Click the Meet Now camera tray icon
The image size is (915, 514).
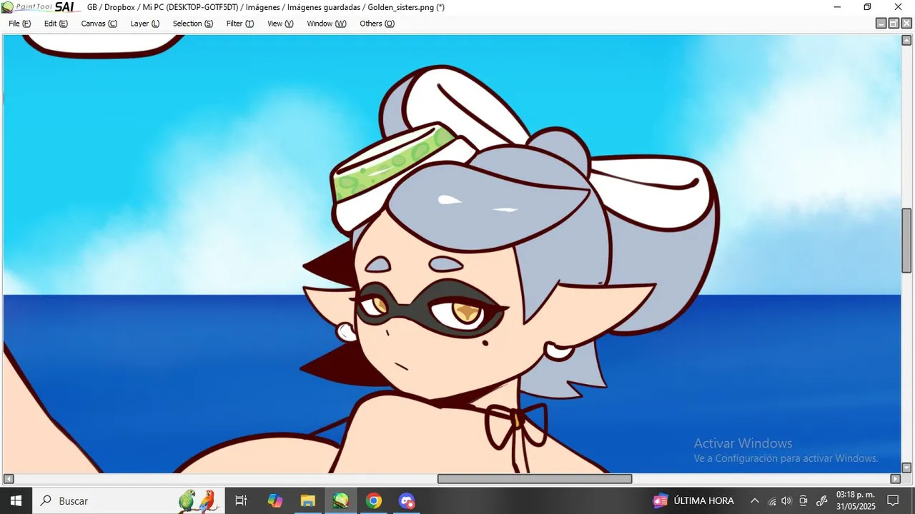click(x=803, y=500)
